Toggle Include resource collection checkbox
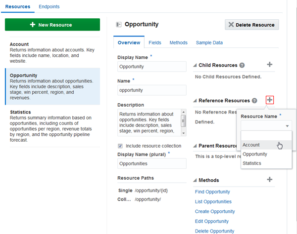 click(x=120, y=146)
